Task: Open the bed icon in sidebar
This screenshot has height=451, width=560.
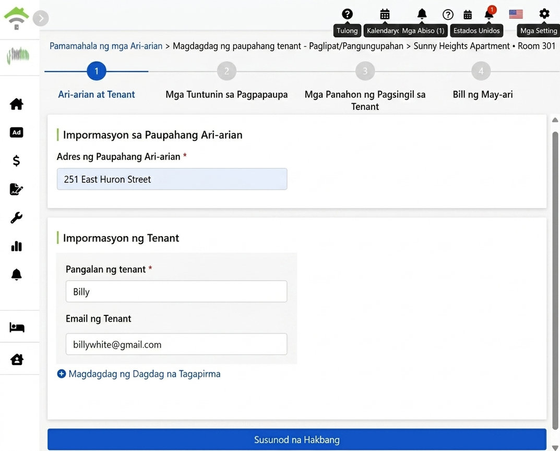Action: coord(17,327)
